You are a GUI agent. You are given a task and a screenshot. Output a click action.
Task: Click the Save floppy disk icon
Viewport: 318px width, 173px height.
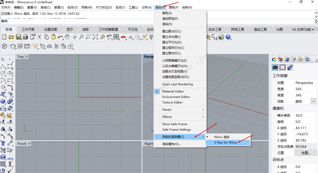18,37
